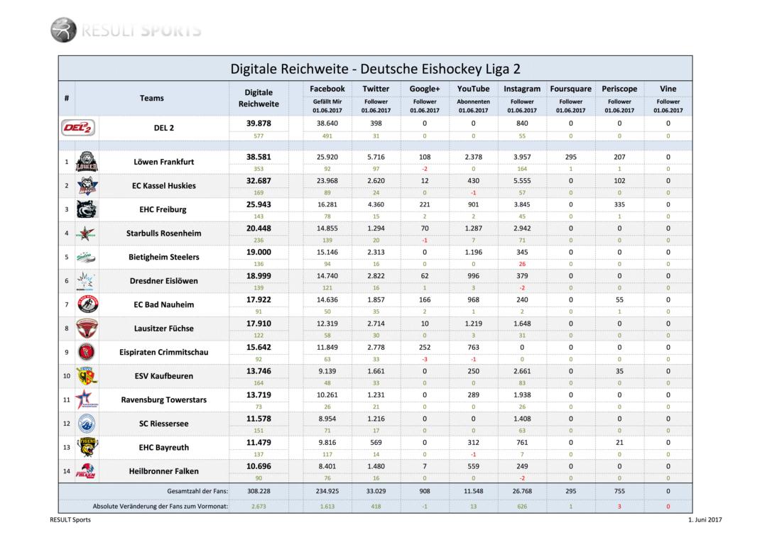The image size is (772, 545).
Task: Select the team name 'EHC Freiburg'
Action: [163, 209]
